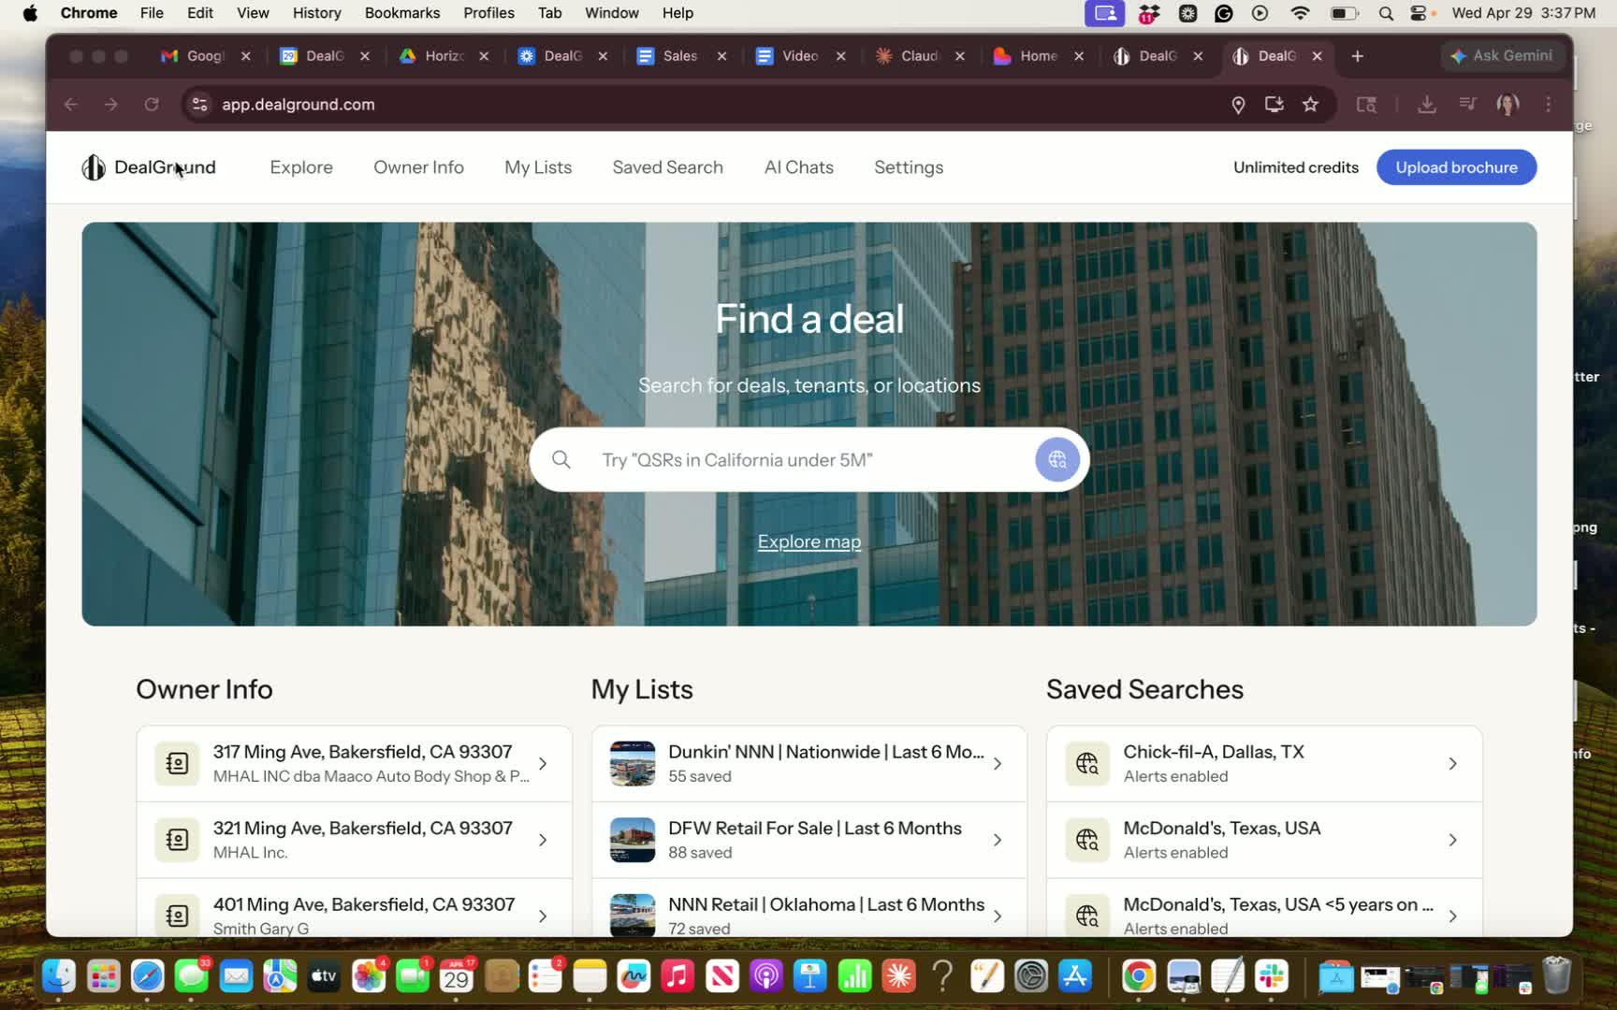Expand 317 Ming Ave owner row chevron
Image resolution: width=1617 pixels, height=1010 pixels.
(543, 763)
